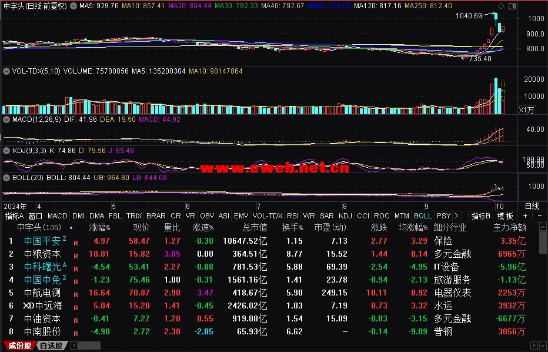548x352 pixels.
Task: Switch indicator to CR tab
Action: (x=176, y=216)
